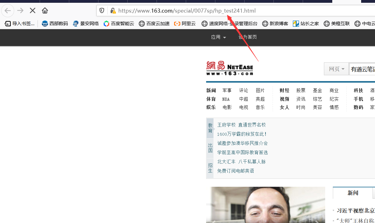Click the NetEase 163 logo
Viewport: 375px width, 223px height.
coord(229,68)
